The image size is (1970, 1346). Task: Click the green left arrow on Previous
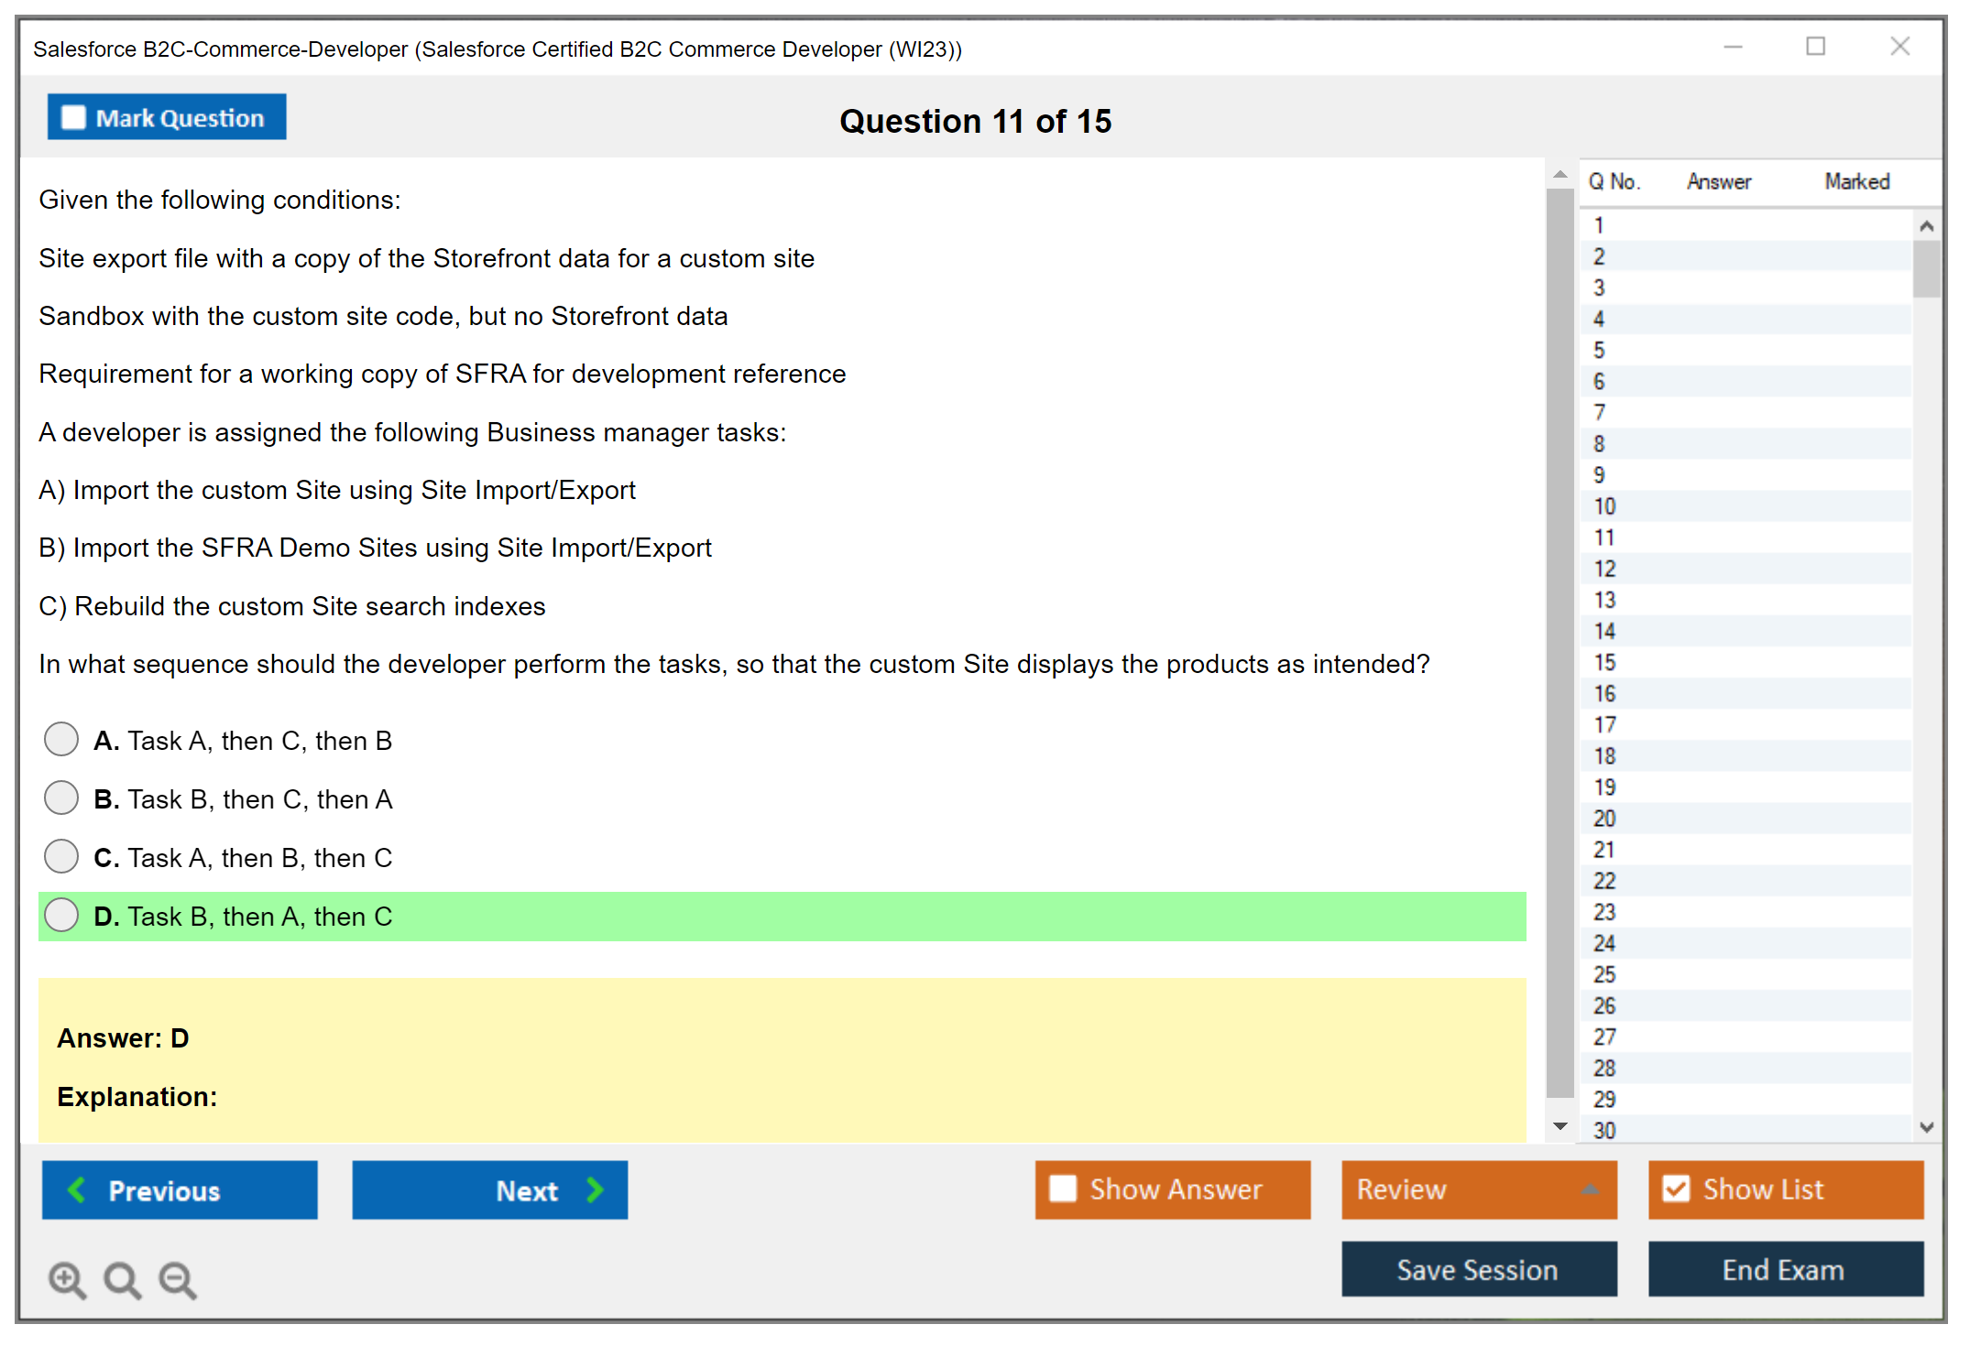77,1189
